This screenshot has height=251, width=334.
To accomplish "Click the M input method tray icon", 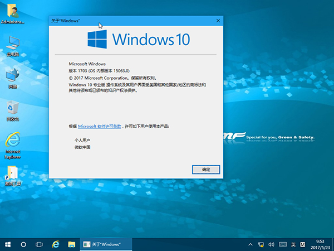I will [x=302, y=245].
